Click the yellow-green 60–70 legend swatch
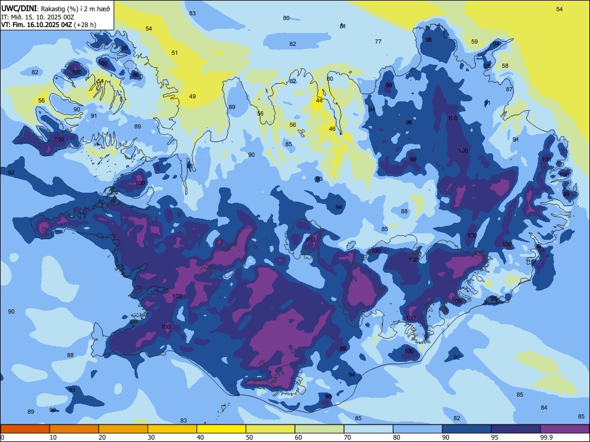Viewport: 590px width, 442px height. tap(319, 429)
